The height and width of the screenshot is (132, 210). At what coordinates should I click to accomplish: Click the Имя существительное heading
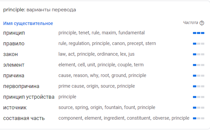click(28, 23)
